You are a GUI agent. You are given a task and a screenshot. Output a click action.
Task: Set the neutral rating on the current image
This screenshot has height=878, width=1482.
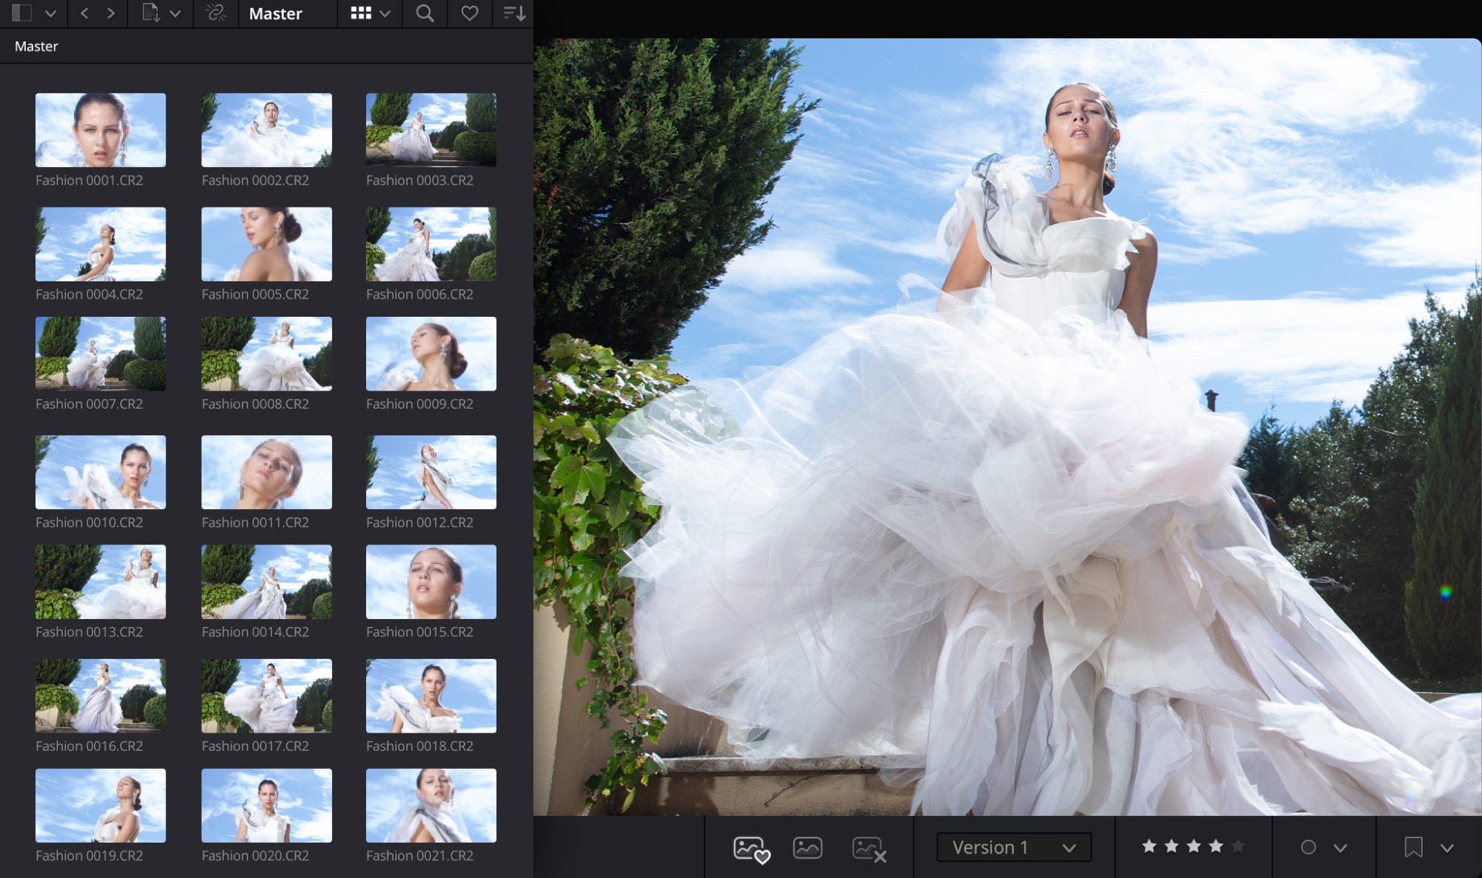click(808, 846)
